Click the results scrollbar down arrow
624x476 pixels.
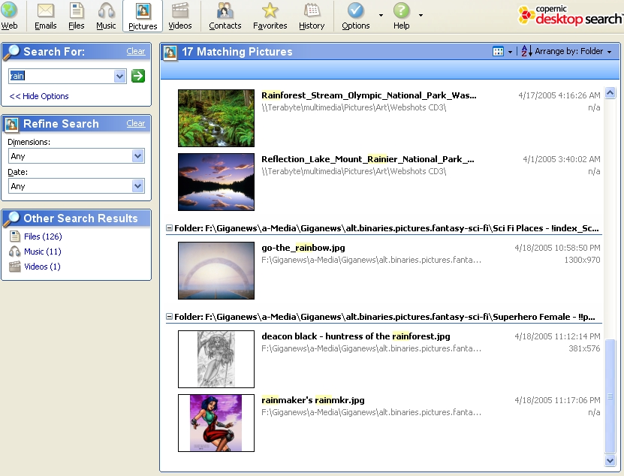[x=610, y=460]
